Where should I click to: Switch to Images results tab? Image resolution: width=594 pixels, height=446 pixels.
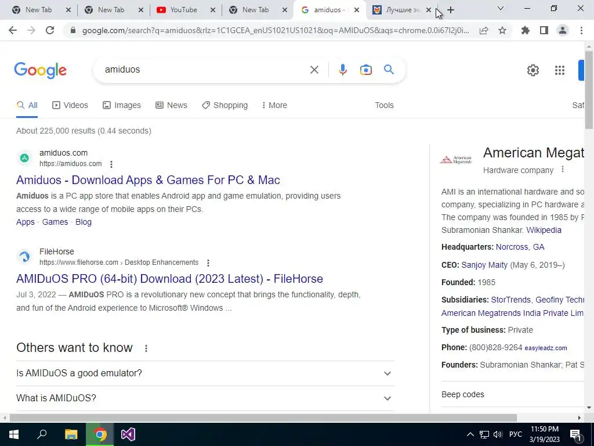[x=122, y=105]
